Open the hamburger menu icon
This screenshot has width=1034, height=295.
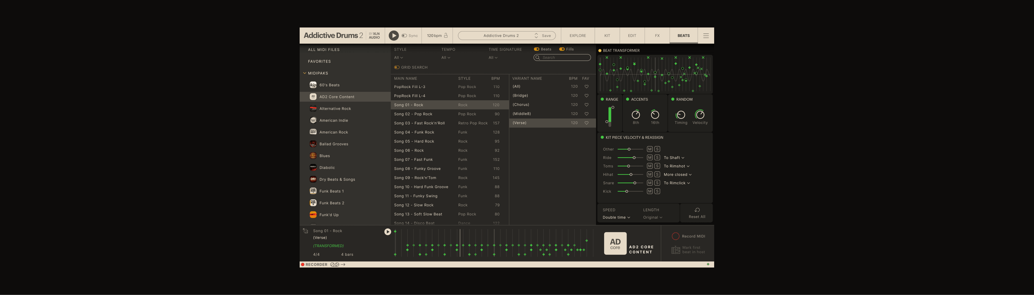(706, 36)
